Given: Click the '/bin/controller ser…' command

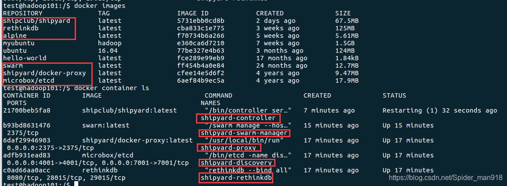Looking at the screenshot, I should coord(248,110).
